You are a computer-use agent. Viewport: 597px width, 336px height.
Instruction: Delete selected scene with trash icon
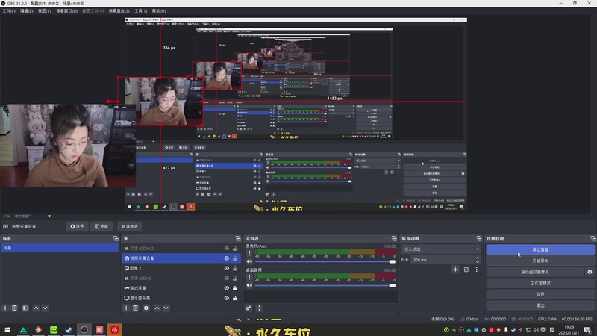14,308
